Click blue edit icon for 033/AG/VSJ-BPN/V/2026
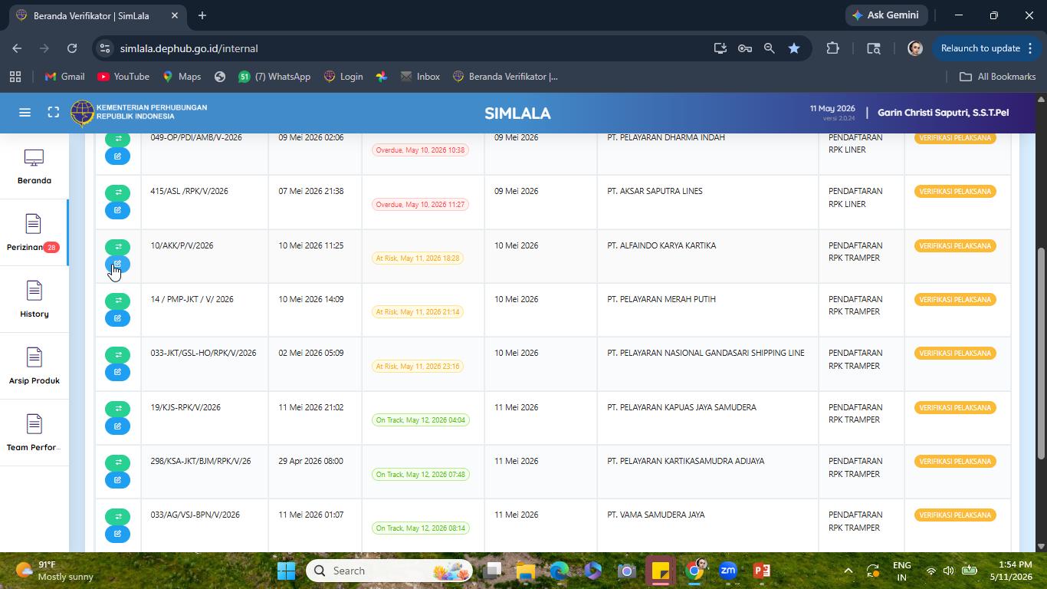The image size is (1047, 589). click(x=117, y=534)
